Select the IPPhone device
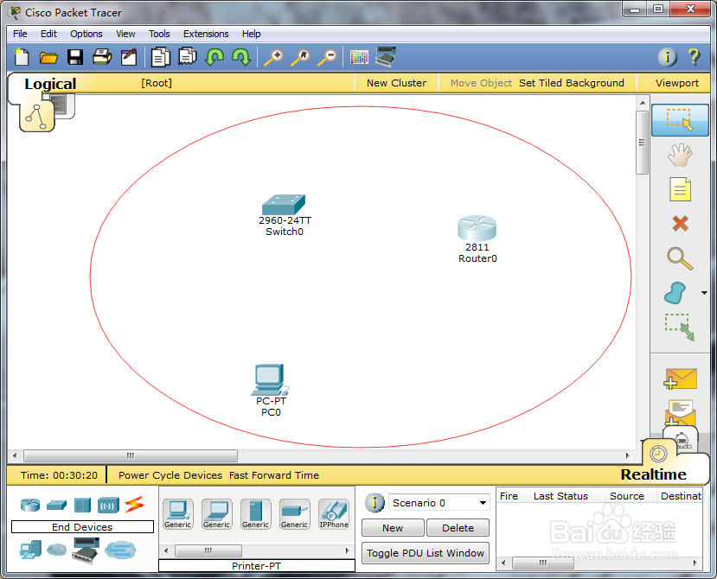This screenshot has height=579, width=717. [x=334, y=514]
